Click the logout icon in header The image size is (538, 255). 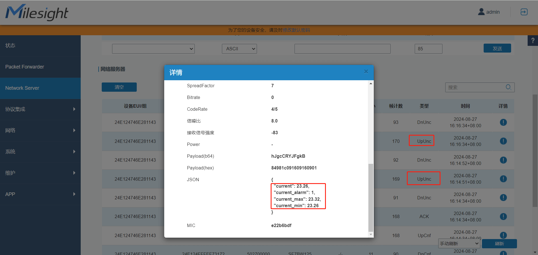coord(524,12)
